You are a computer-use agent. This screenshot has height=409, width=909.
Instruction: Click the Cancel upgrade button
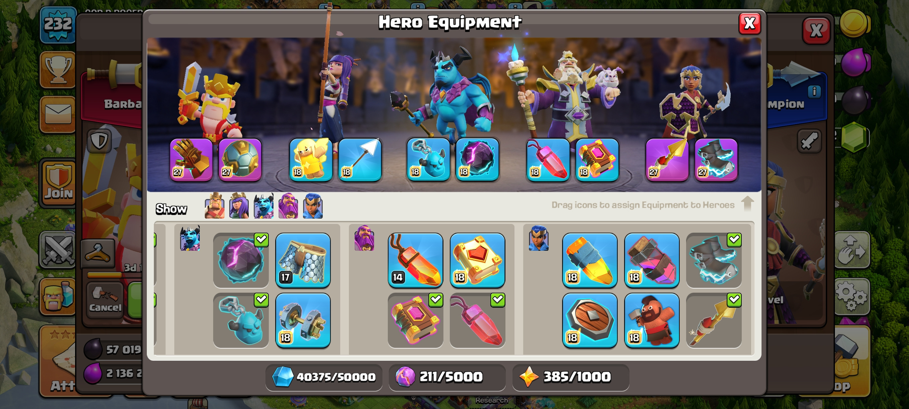[105, 300]
